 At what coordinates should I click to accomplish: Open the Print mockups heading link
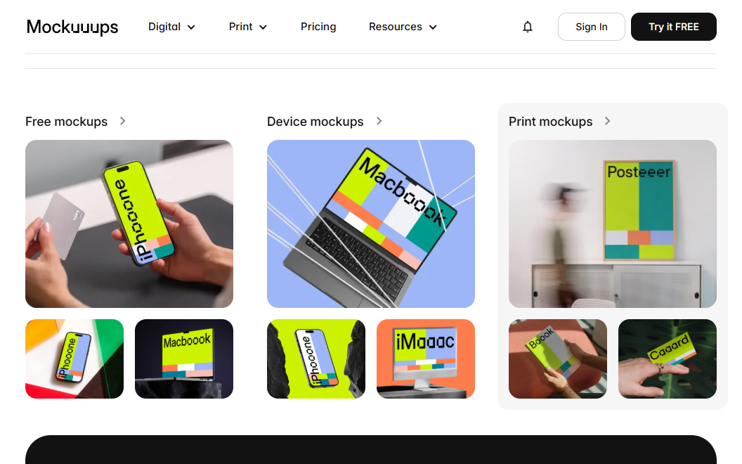[550, 122]
